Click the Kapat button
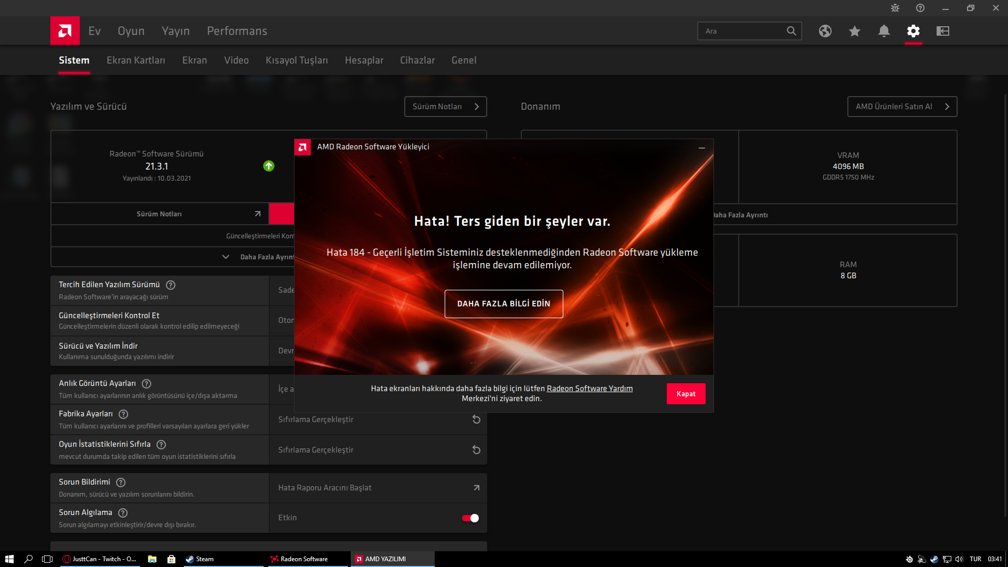 coord(686,394)
